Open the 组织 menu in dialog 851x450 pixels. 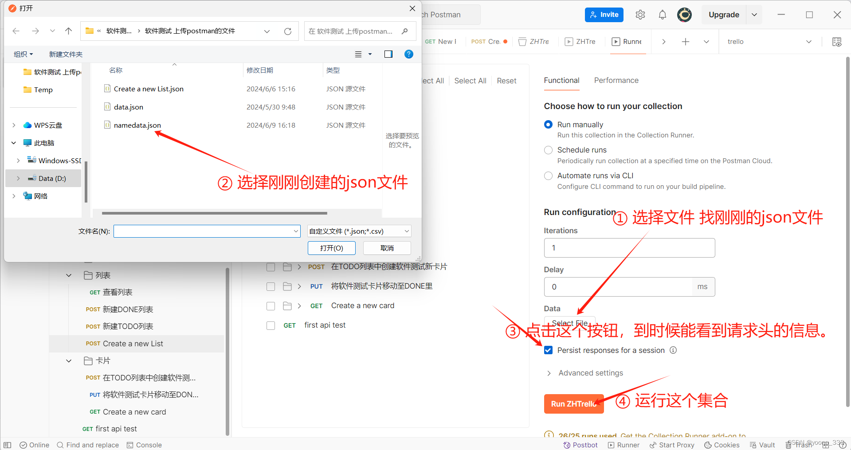[24, 54]
